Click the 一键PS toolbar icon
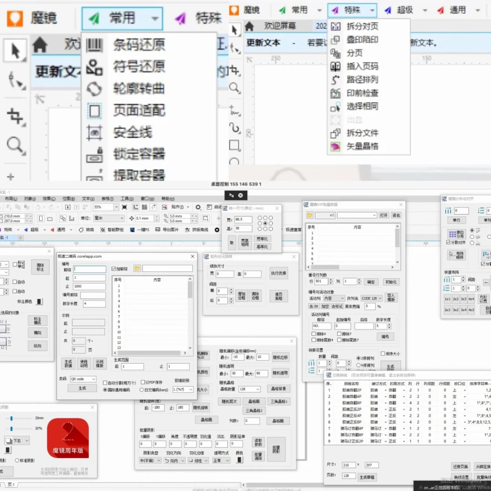The image size is (491, 491). click(x=132, y=230)
